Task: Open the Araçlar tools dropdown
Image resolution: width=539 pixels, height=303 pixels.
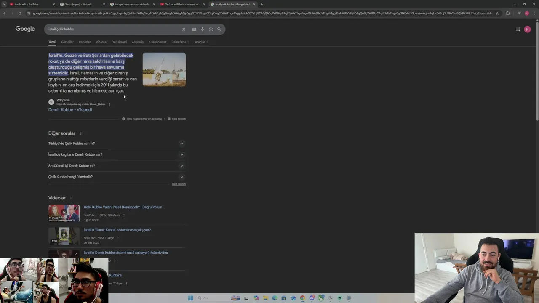Action: [201, 42]
